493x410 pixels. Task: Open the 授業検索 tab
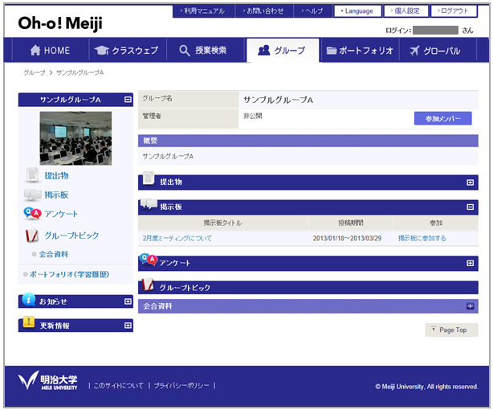[205, 50]
